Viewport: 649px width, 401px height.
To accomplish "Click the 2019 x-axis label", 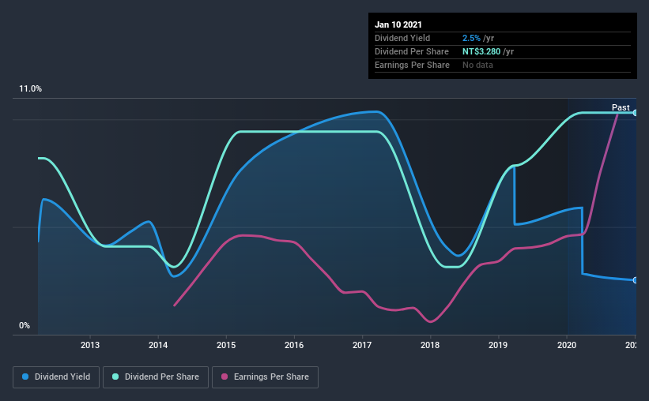I will coord(498,345).
